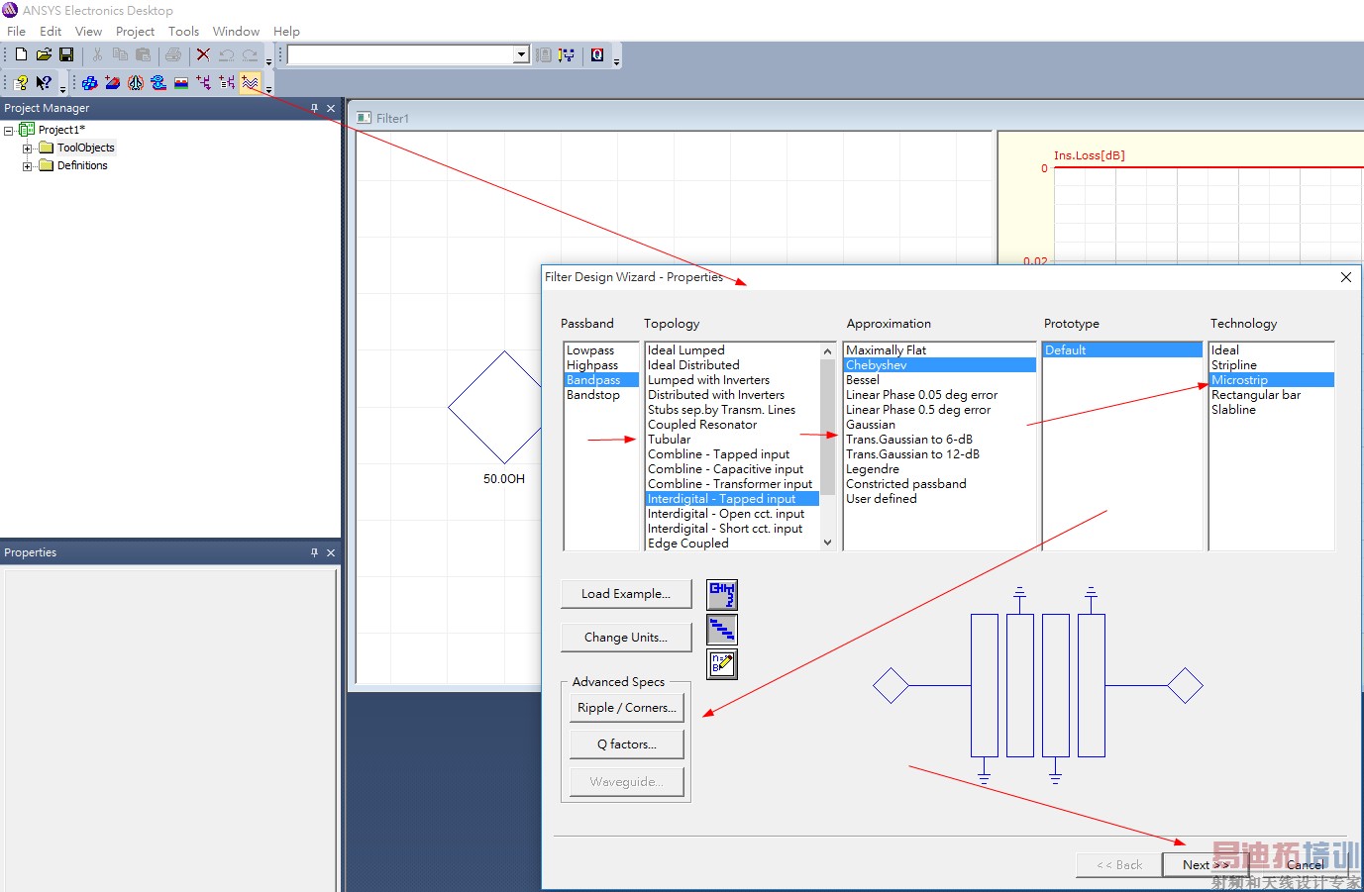Click the red X delete icon
The height and width of the screenshot is (892, 1364).
tap(203, 54)
